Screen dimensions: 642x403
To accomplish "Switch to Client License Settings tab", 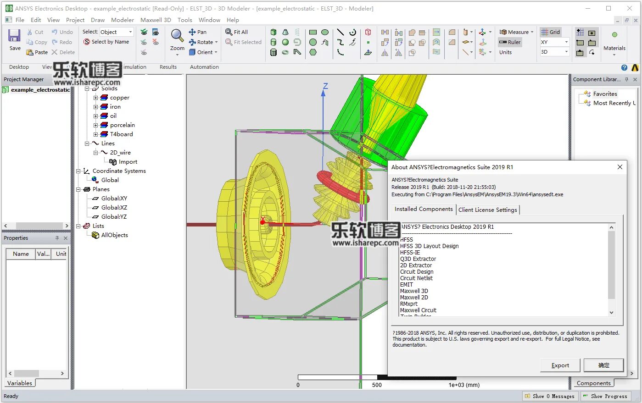I will coord(488,210).
